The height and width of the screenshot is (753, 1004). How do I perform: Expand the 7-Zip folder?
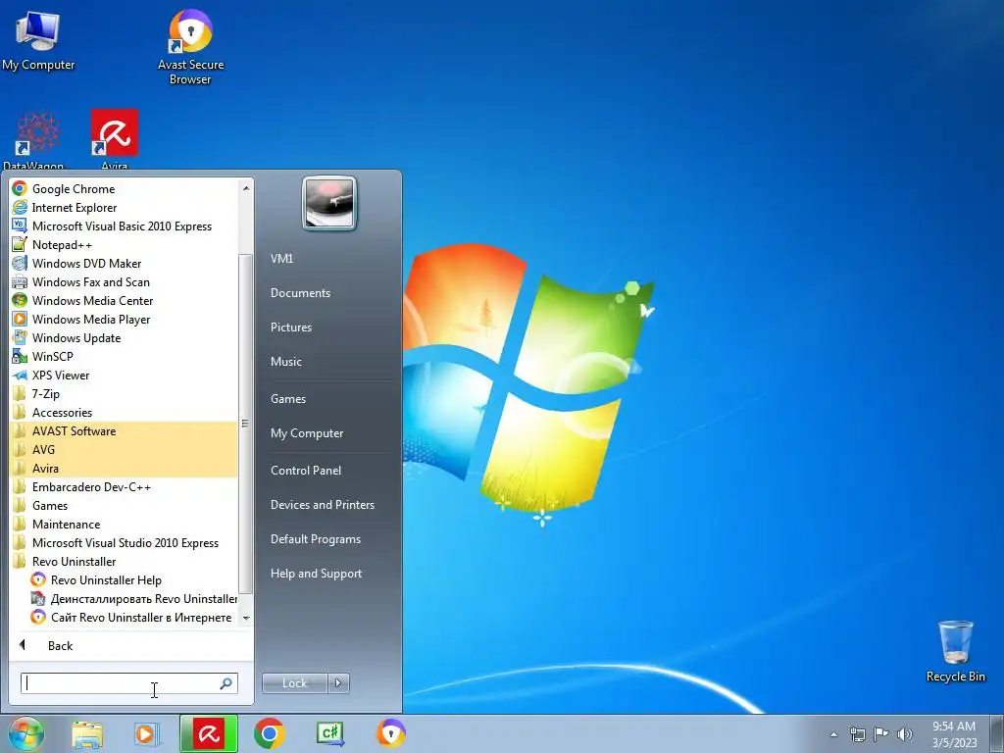pos(125,394)
